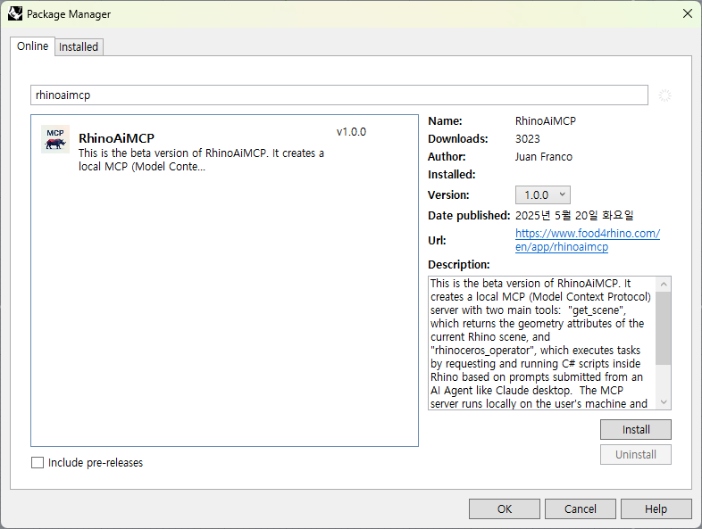Click the Rhino logo in title bar
The width and height of the screenshot is (702, 529).
(x=15, y=13)
